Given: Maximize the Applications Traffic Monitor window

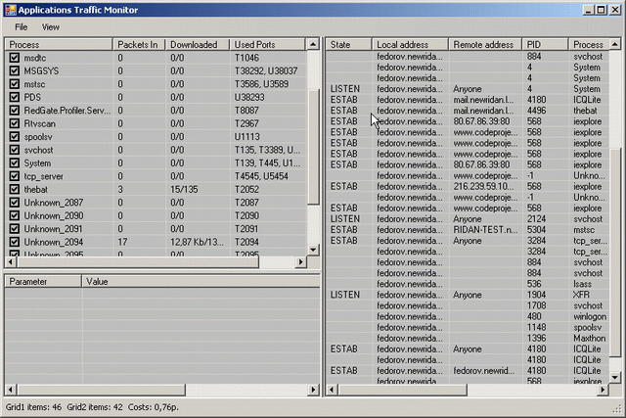Looking at the screenshot, I should tap(602, 10).
